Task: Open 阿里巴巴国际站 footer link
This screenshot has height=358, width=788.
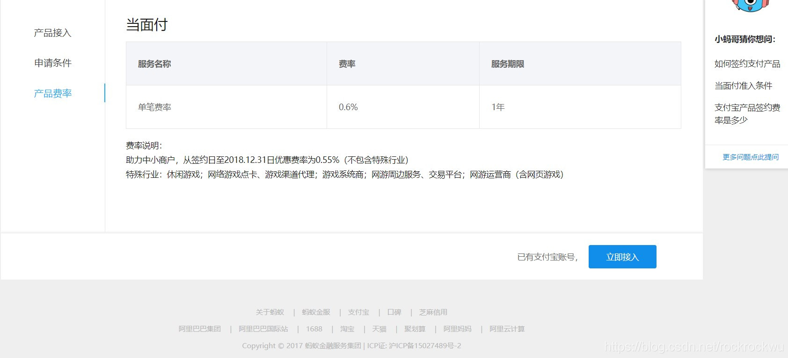Action: [263, 329]
